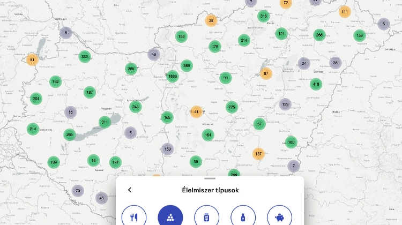Click the purple cluster marked 129

[285, 104]
